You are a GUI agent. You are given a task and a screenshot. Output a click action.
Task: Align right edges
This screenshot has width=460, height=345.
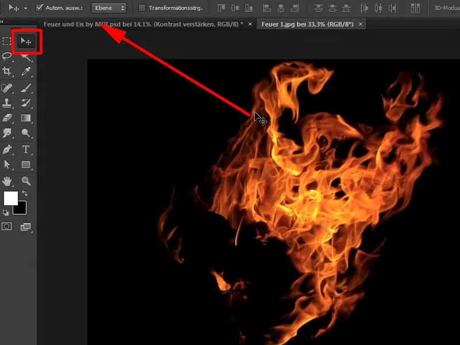(x=294, y=8)
